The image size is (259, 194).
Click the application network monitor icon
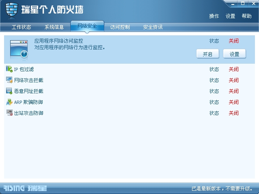pyautogui.click(x=19, y=49)
